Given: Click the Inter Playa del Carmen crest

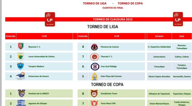Looking at the screenshot, I should (x=95, y=77).
